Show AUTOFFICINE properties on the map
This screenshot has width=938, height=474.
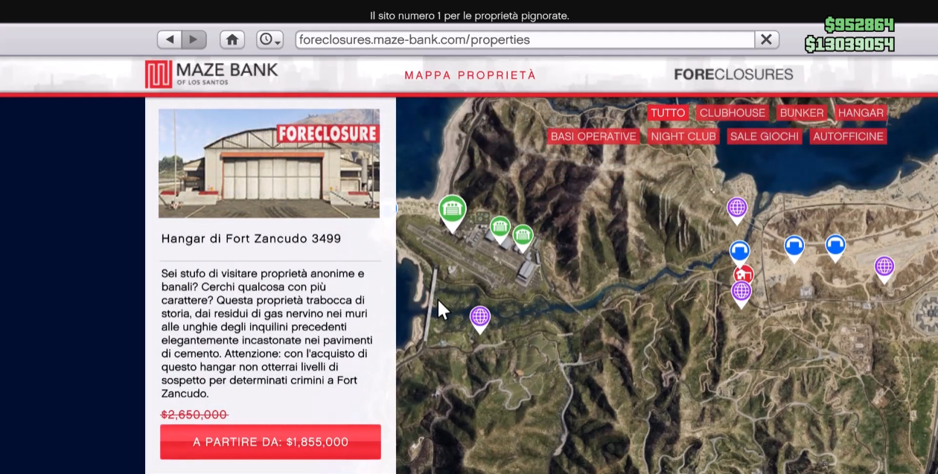848,136
